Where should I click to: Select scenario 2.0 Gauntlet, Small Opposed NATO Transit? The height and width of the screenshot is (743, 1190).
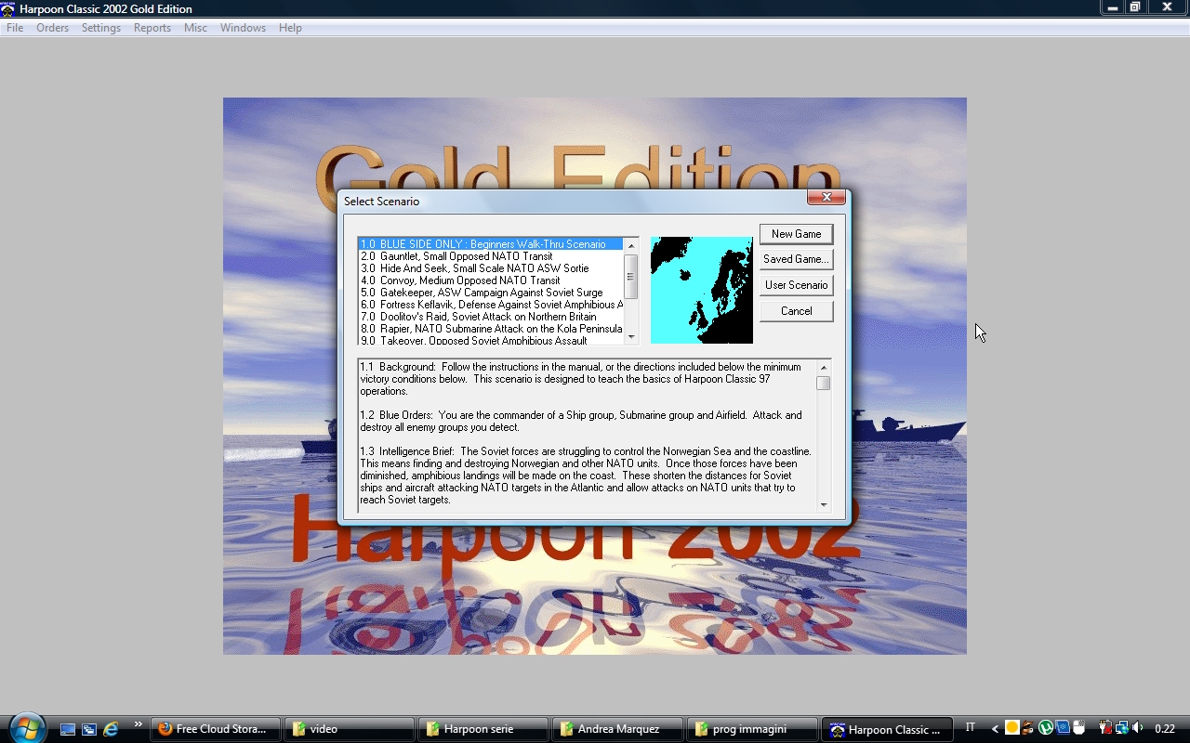coord(491,256)
